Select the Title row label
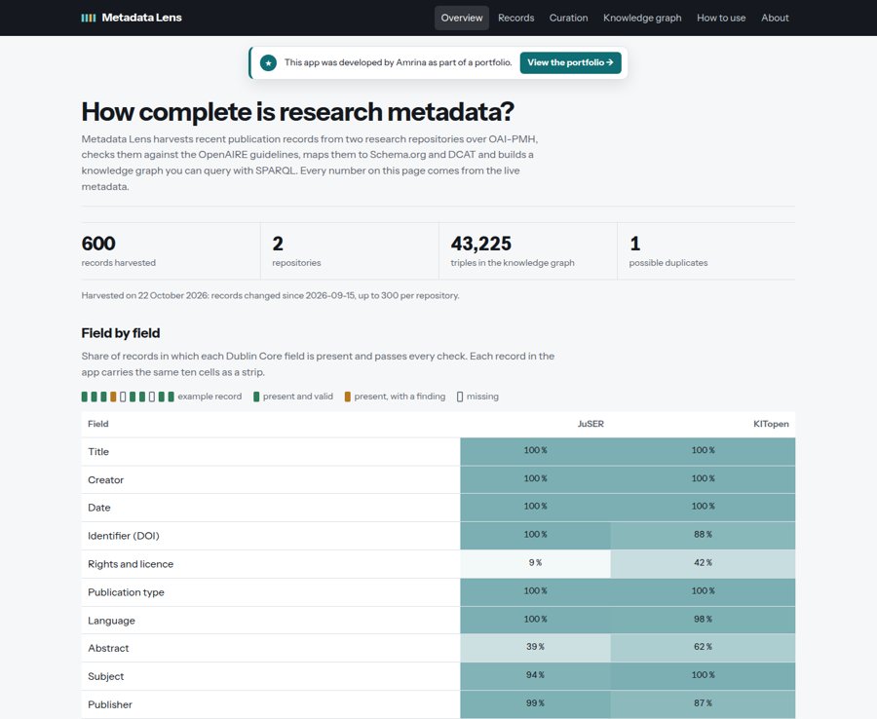Screen dimensions: 877x719 point(98,452)
